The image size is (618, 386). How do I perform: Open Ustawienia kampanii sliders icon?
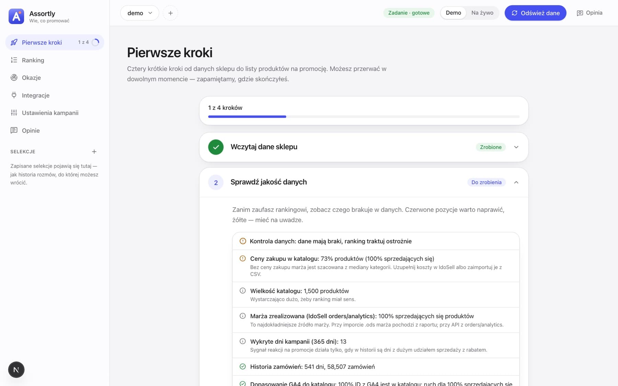click(x=14, y=113)
